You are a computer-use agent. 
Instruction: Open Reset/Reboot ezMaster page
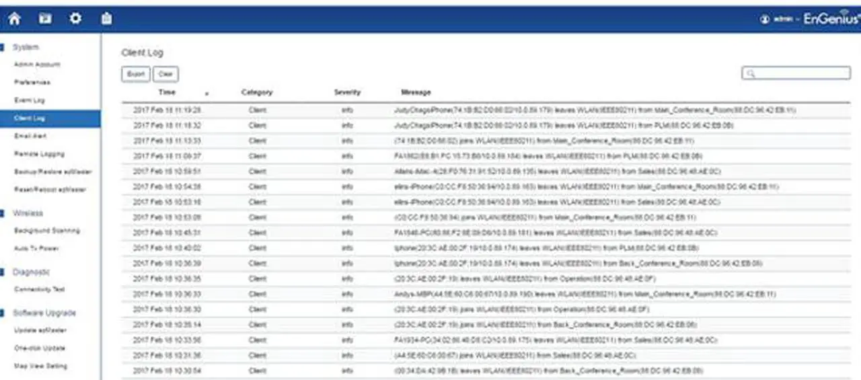50,190
